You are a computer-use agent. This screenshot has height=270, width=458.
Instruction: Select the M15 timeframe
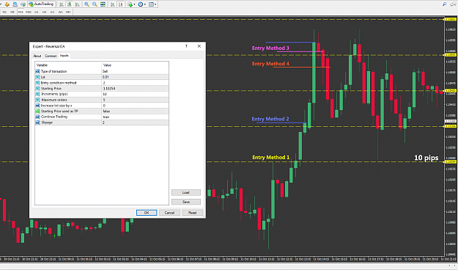coord(21,12)
